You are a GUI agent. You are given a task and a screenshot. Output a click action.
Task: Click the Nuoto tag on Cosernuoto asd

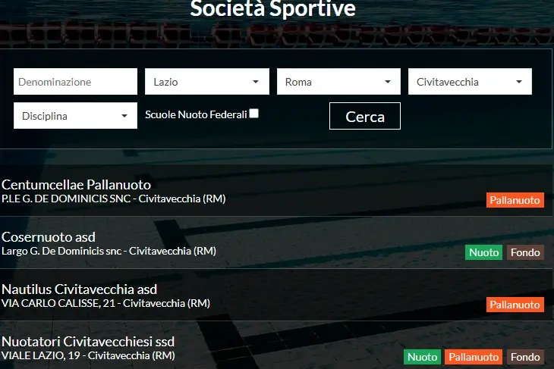483,252
